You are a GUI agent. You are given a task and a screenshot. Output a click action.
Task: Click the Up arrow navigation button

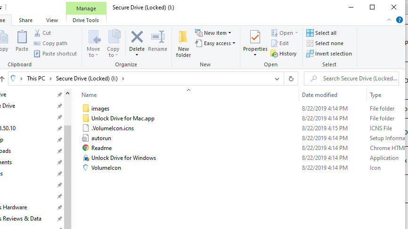[x=2, y=79]
